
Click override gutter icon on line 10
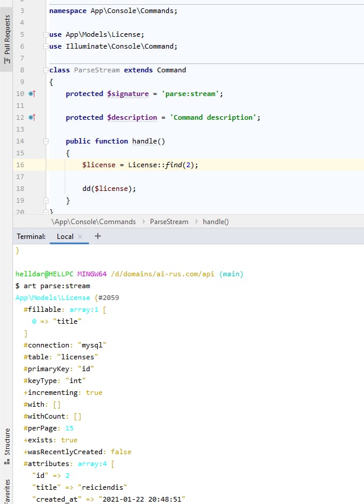(32, 94)
